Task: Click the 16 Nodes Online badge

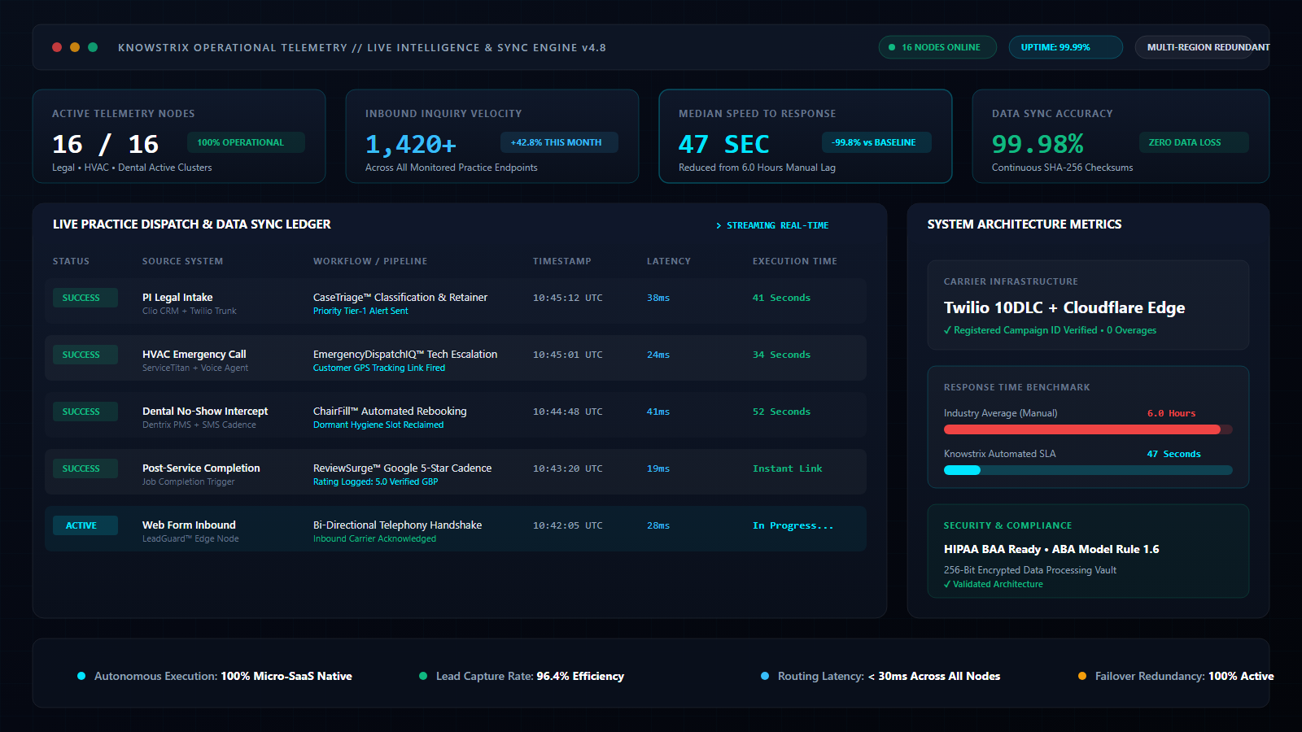Action: click(937, 47)
